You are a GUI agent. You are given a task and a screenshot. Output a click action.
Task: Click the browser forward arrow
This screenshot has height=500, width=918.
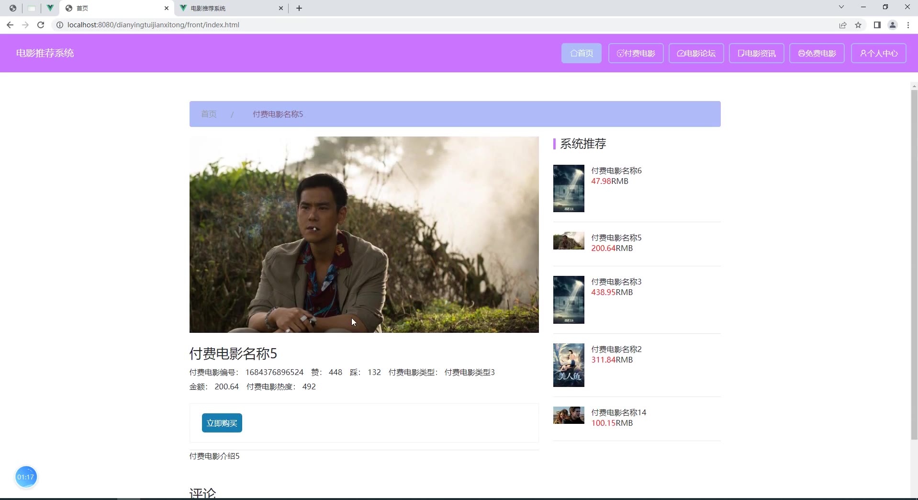tap(25, 25)
